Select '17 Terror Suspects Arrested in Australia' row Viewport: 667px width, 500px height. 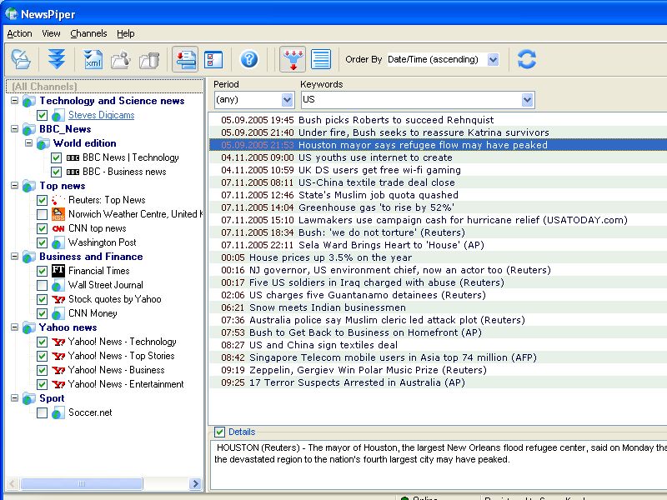tap(439, 382)
